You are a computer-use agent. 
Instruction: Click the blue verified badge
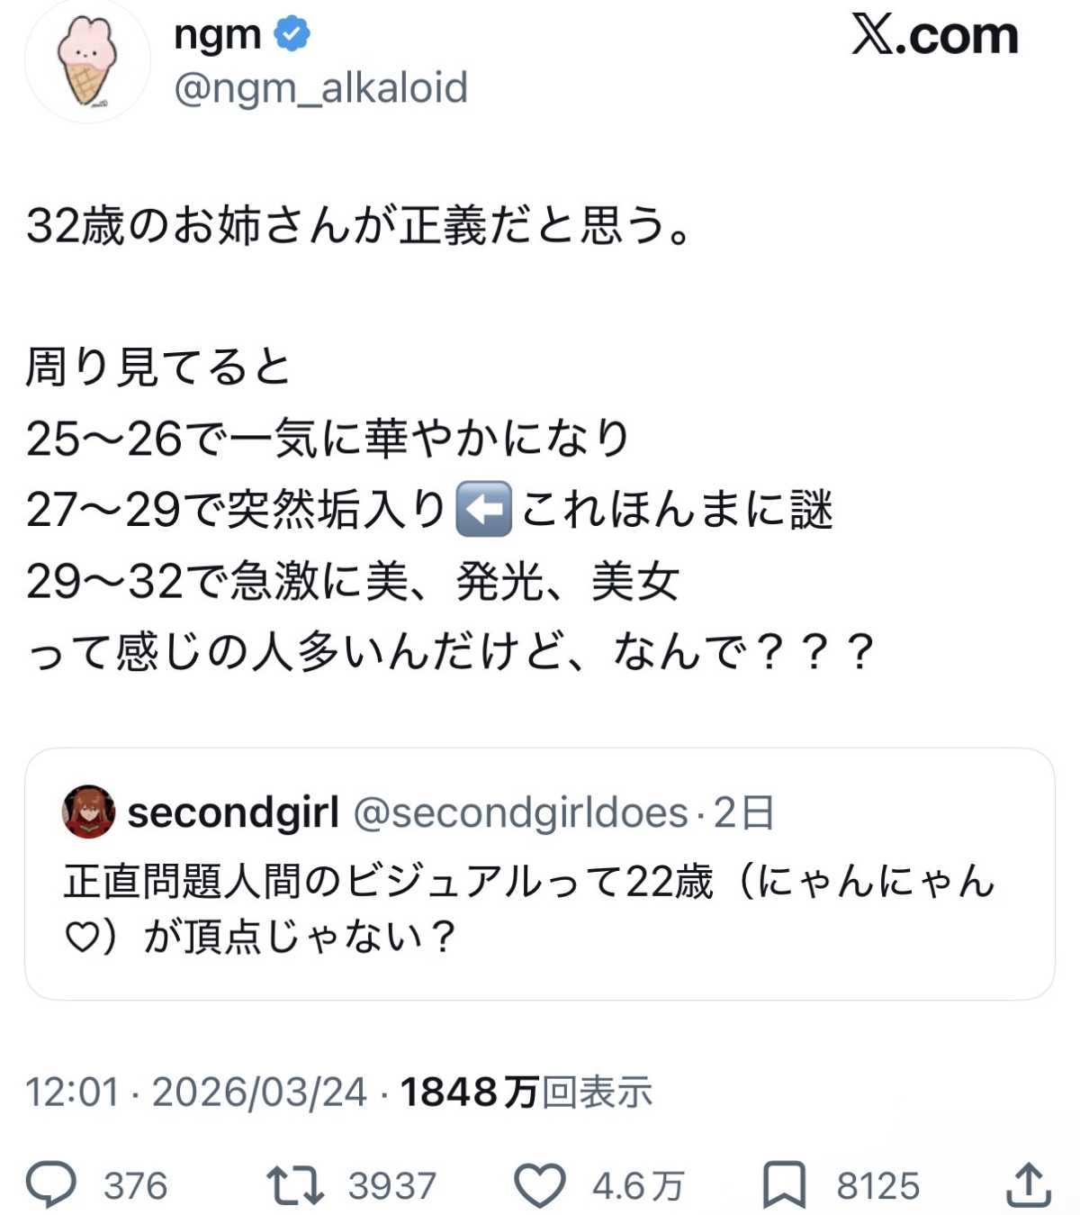(x=292, y=35)
